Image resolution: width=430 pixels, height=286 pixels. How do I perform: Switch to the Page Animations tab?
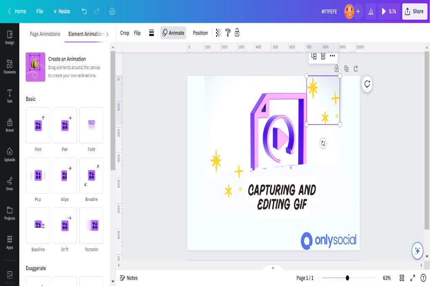click(45, 34)
